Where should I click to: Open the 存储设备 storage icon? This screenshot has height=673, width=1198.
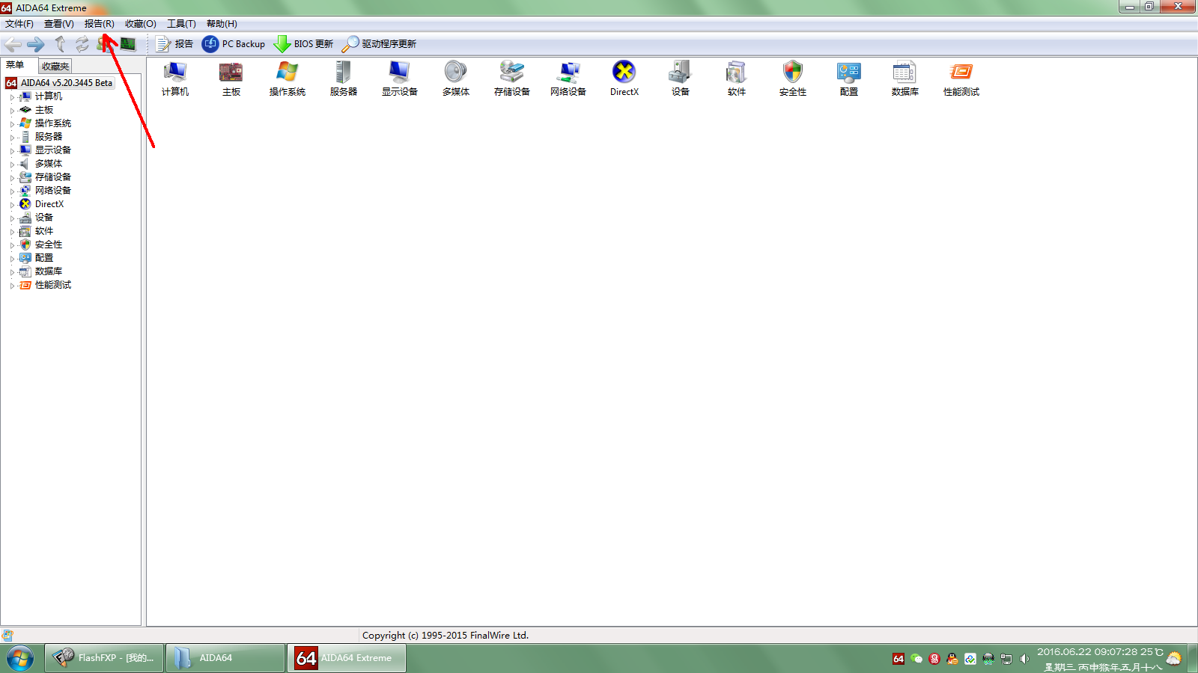512,79
